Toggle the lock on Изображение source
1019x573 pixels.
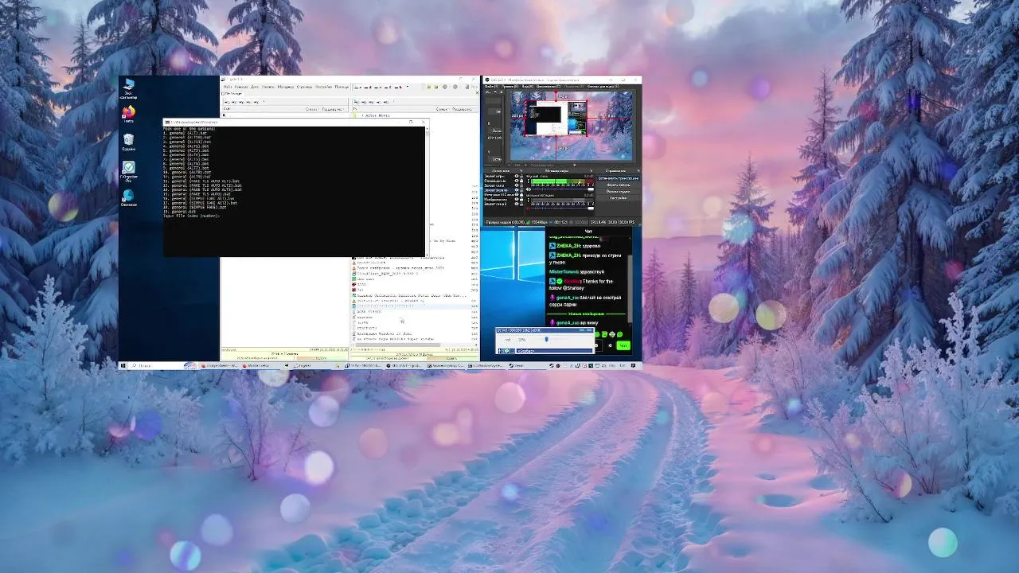coord(521,200)
